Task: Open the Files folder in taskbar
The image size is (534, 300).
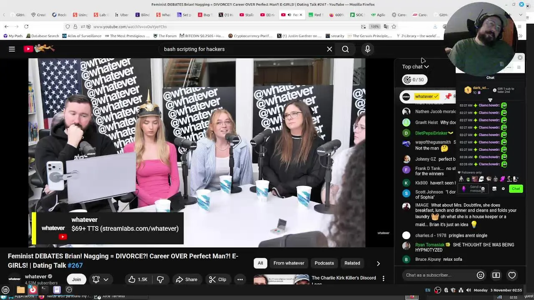Action: click(20, 290)
